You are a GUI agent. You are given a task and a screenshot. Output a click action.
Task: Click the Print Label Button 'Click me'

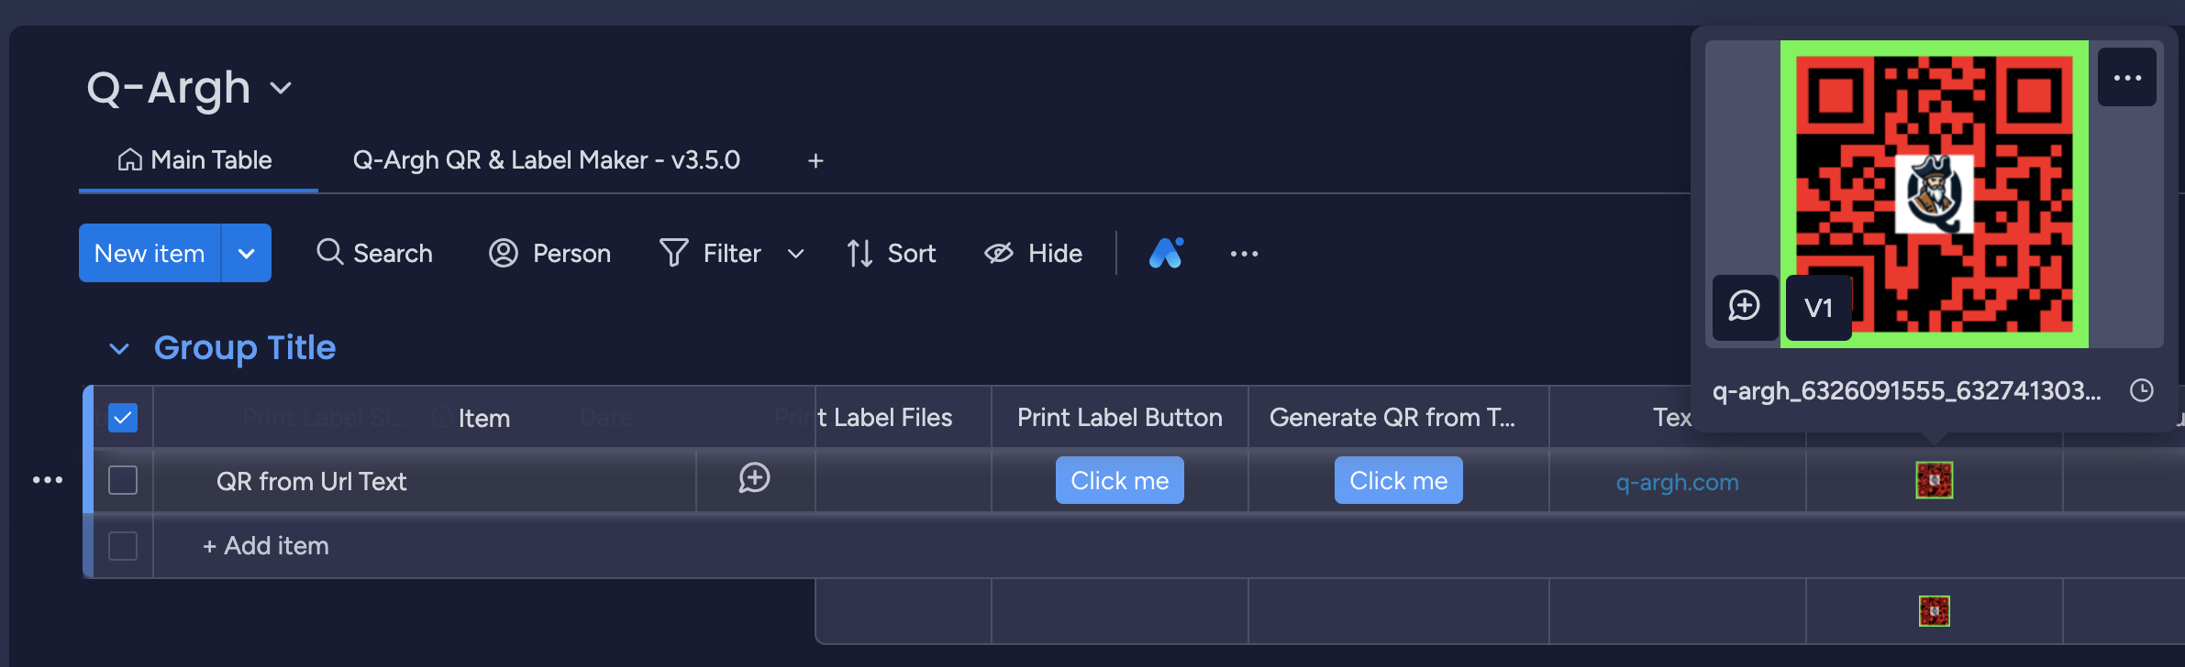pos(1120,480)
